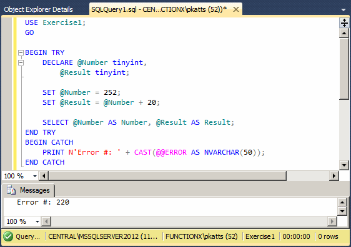Screen dimensions: 351x247
Task: Click editor horizontal scroll right arrow
Action: pyautogui.click(x=334, y=176)
